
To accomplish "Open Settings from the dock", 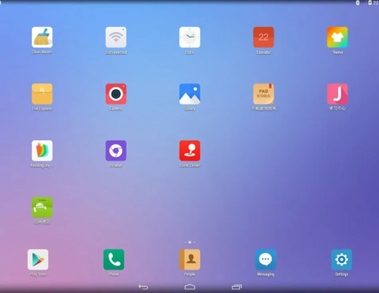I will click(341, 260).
